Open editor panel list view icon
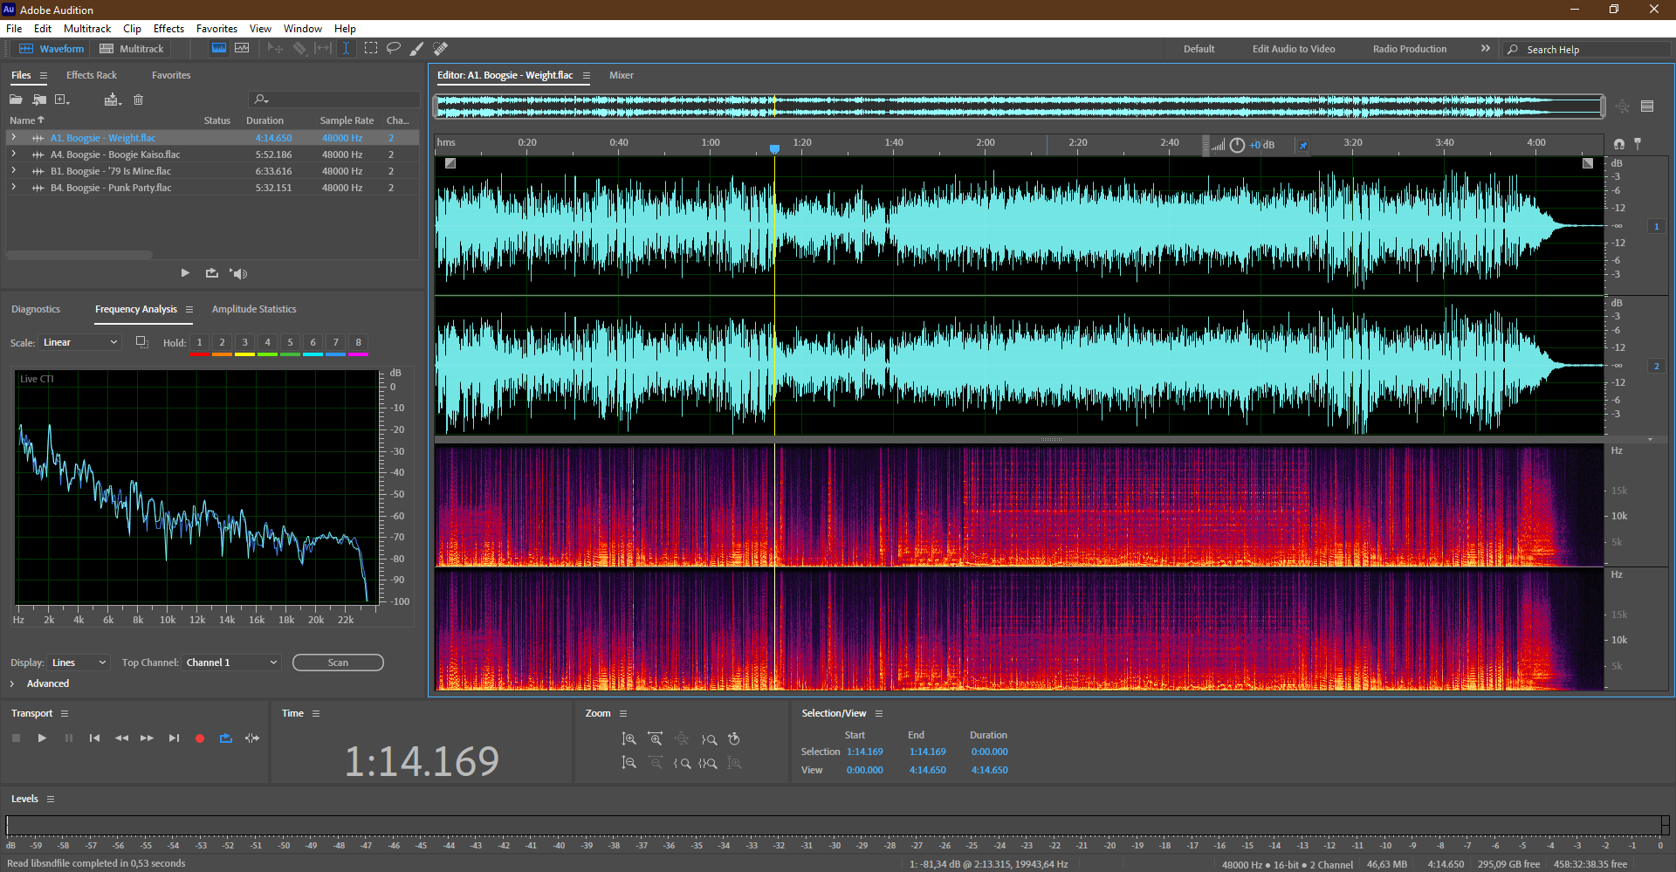 1647,106
